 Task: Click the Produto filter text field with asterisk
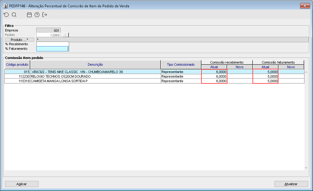point(172,39)
